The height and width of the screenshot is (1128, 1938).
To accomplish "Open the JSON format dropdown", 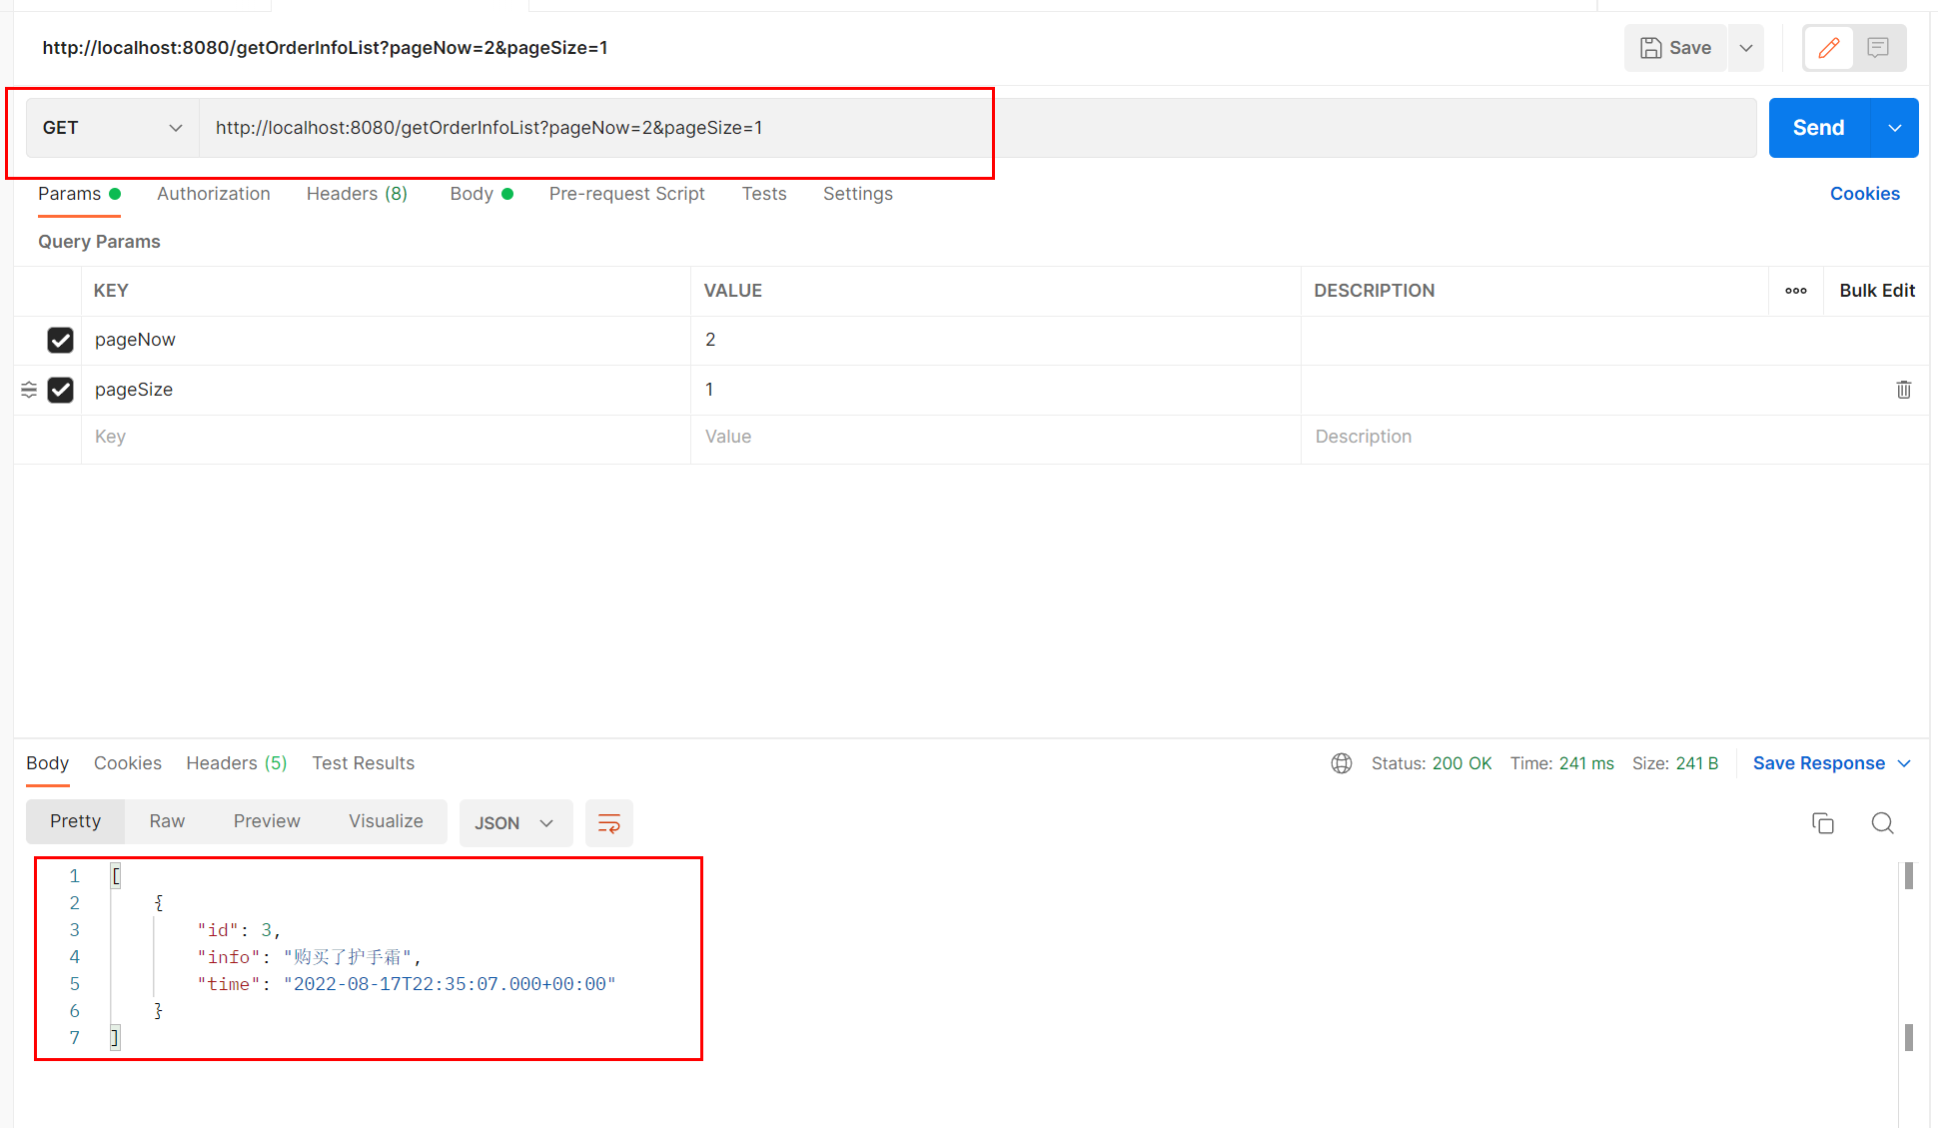I will point(514,823).
